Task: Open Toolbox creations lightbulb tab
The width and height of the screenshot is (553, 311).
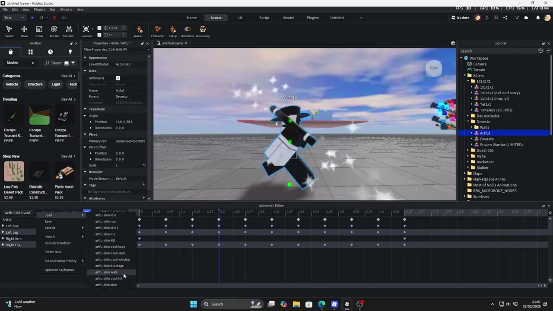Action: point(70,52)
